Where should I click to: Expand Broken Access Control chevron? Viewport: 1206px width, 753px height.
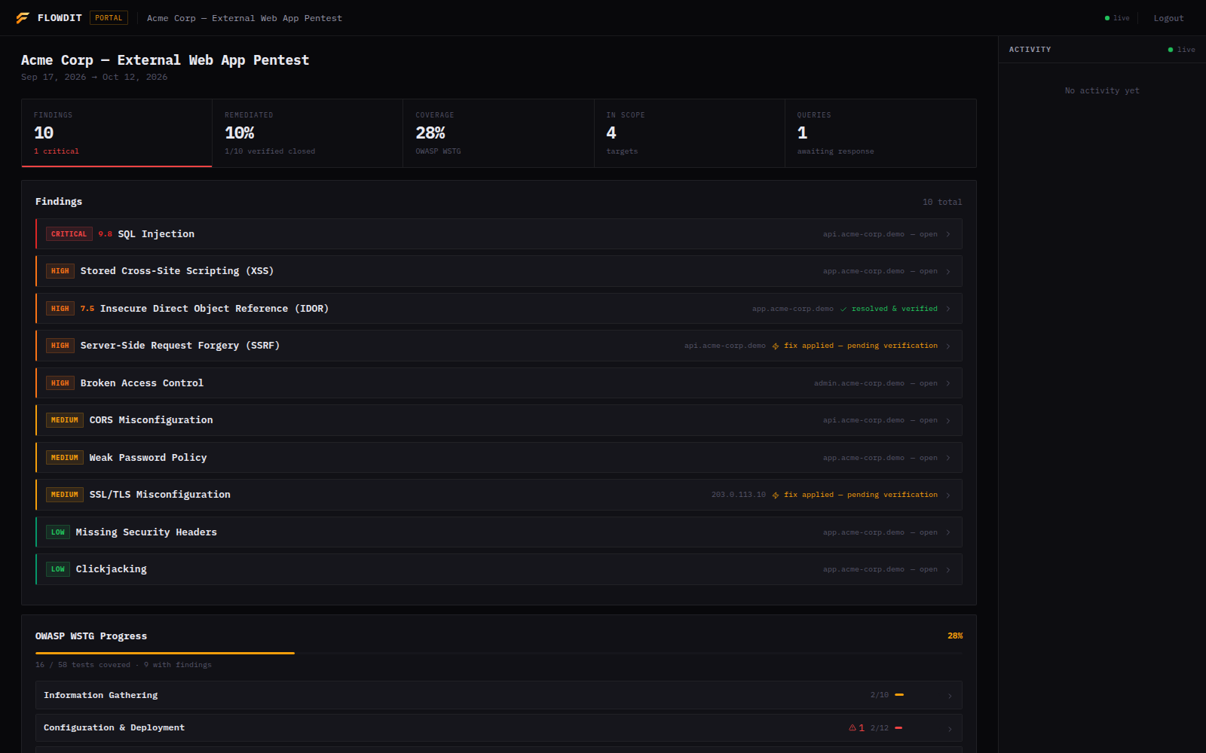tap(948, 383)
